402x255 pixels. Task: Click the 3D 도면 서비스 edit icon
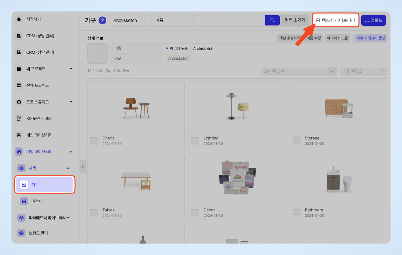tap(19, 118)
